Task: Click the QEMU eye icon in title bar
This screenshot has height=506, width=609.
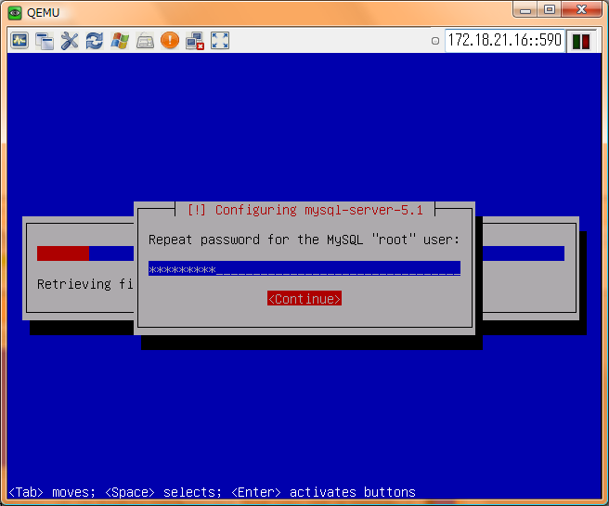Action: tap(15, 13)
